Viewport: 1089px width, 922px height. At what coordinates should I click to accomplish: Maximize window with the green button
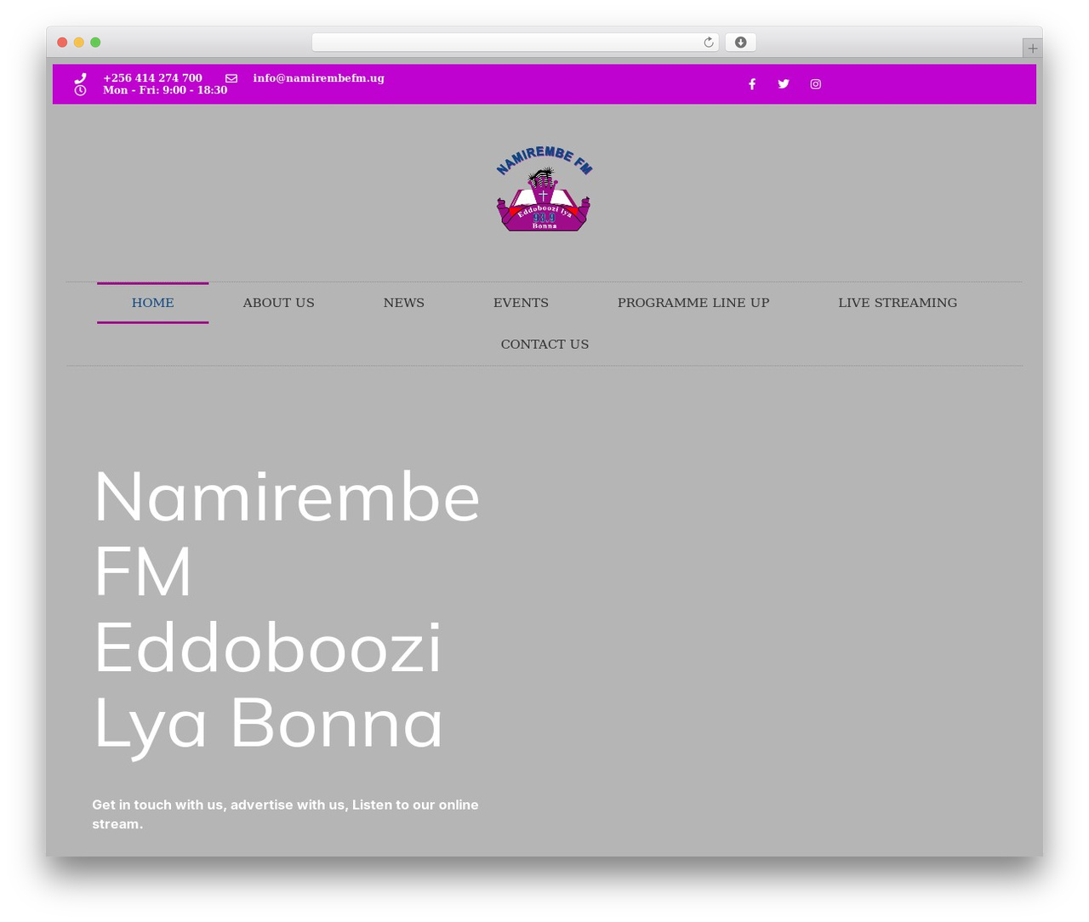[95, 43]
